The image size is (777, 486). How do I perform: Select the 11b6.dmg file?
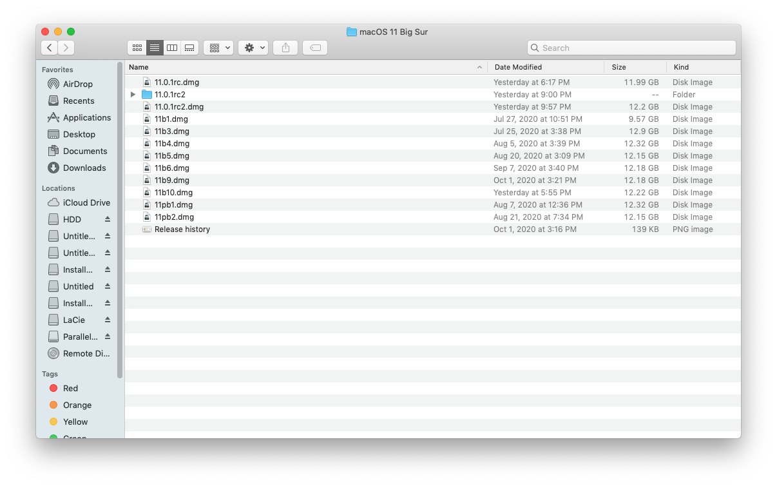coord(433,168)
